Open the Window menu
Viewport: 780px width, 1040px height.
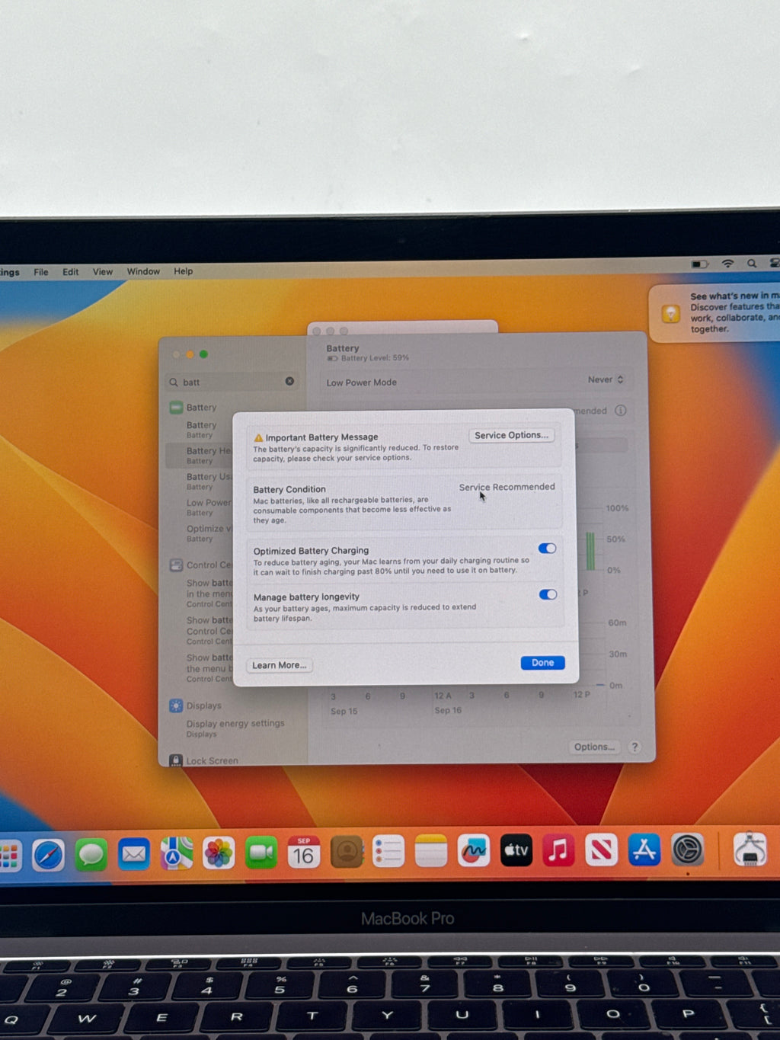143,271
